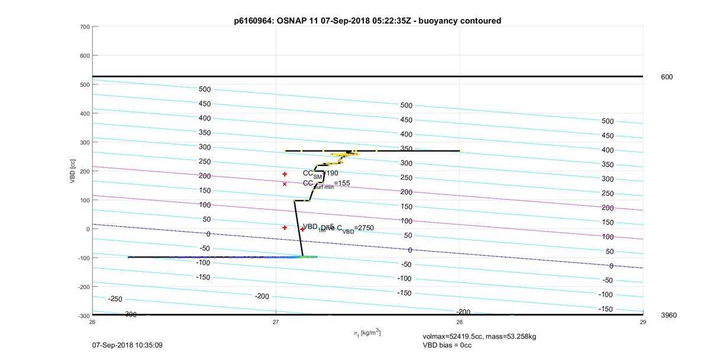The image size is (710, 355).
Task: Click the 600 label right of plot
Action: 667,77
